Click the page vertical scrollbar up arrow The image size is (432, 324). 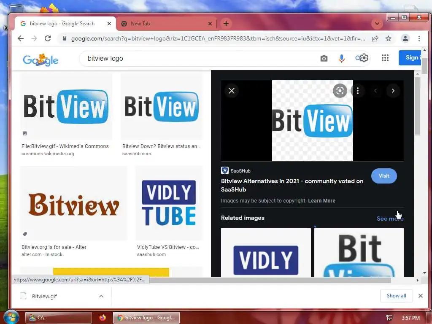424,51
